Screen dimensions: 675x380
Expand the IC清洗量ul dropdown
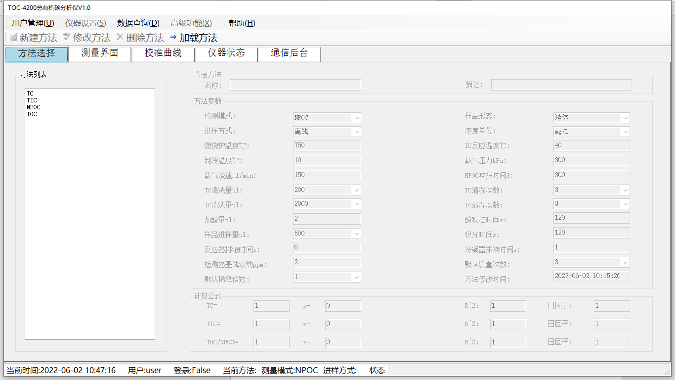(x=356, y=204)
